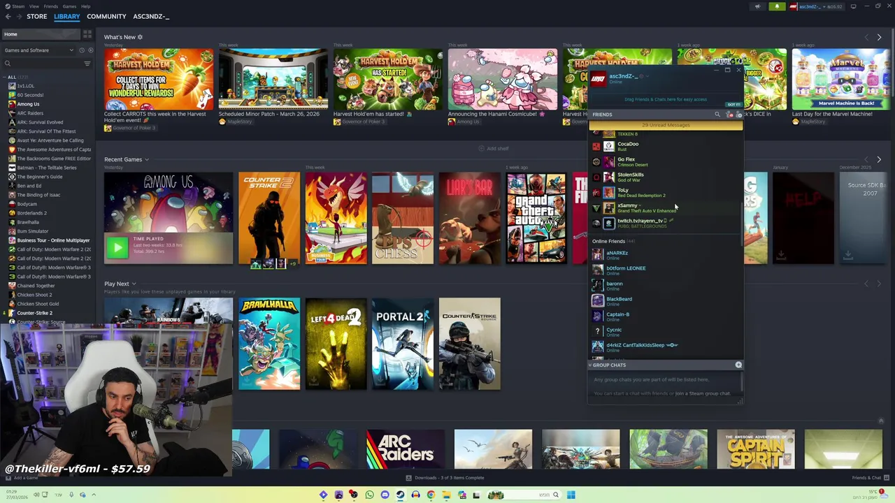
Task: Open Friends & Chat at bottom right
Action: click(871, 478)
